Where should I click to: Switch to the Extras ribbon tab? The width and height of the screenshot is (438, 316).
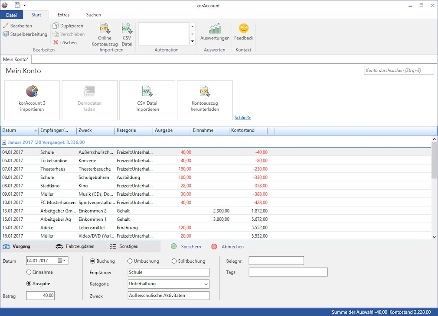pos(63,15)
